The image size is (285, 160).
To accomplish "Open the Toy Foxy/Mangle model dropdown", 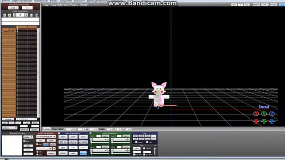I will point(46,136).
